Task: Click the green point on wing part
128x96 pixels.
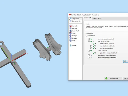Action: (47, 48)
